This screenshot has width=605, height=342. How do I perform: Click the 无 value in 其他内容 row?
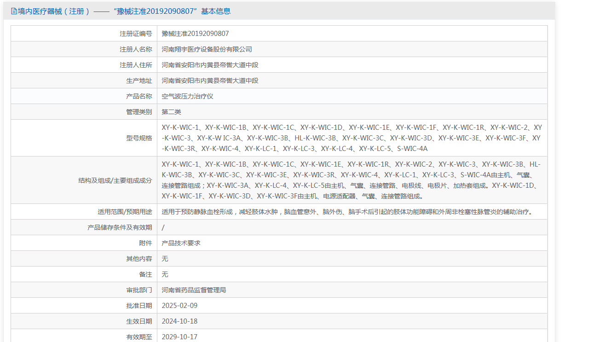coord(165,259)
